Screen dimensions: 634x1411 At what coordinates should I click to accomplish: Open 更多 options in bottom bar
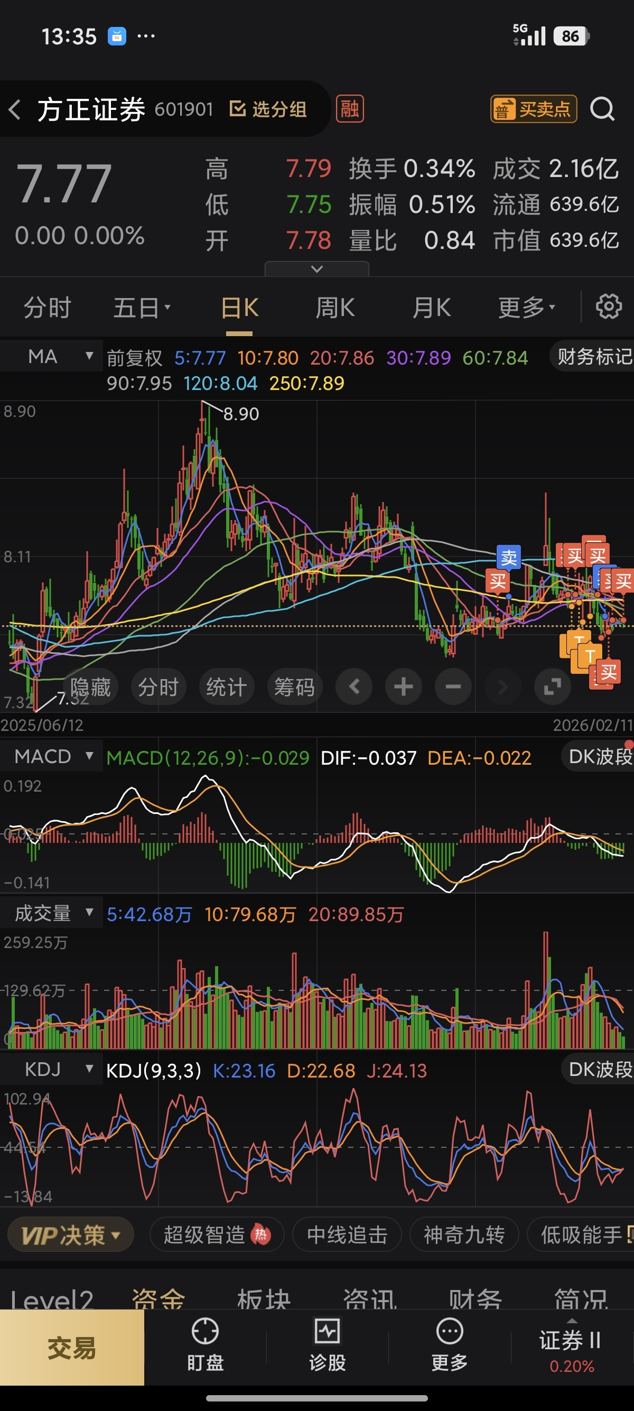450,1345
